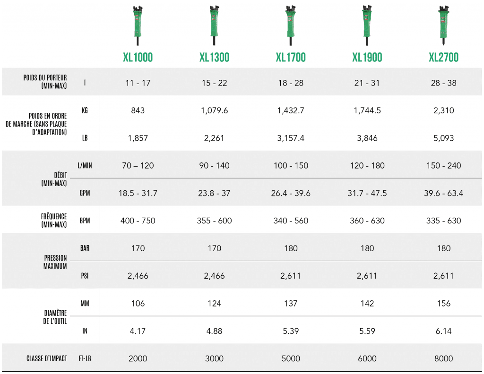Click the XL2700 model name

click(x=443, y=58)
